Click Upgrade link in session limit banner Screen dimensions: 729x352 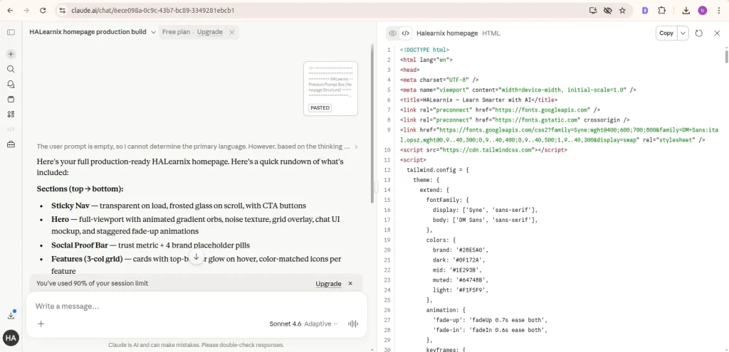pos(328,284)
